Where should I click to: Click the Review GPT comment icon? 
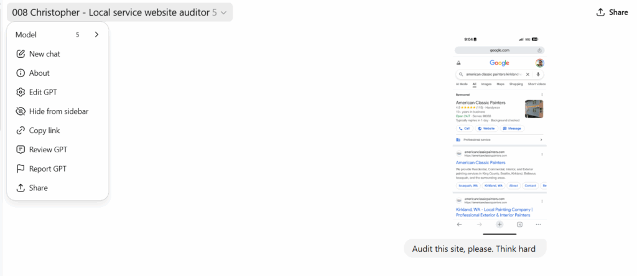coord(21,150)
